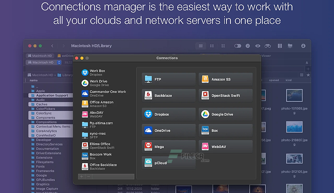Click the Box connection tile
The width and height of the screenshot is (334, 193).
click(x=225, y=130)
